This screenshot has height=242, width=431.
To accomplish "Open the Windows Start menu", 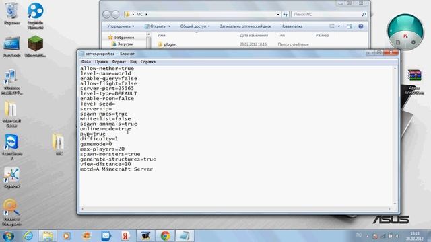I will [8, 236].
